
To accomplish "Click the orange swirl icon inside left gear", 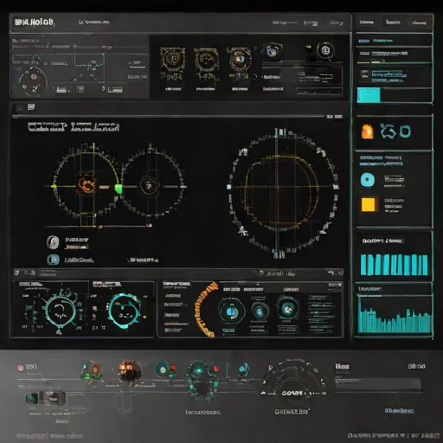I will [x=87, y=185].
